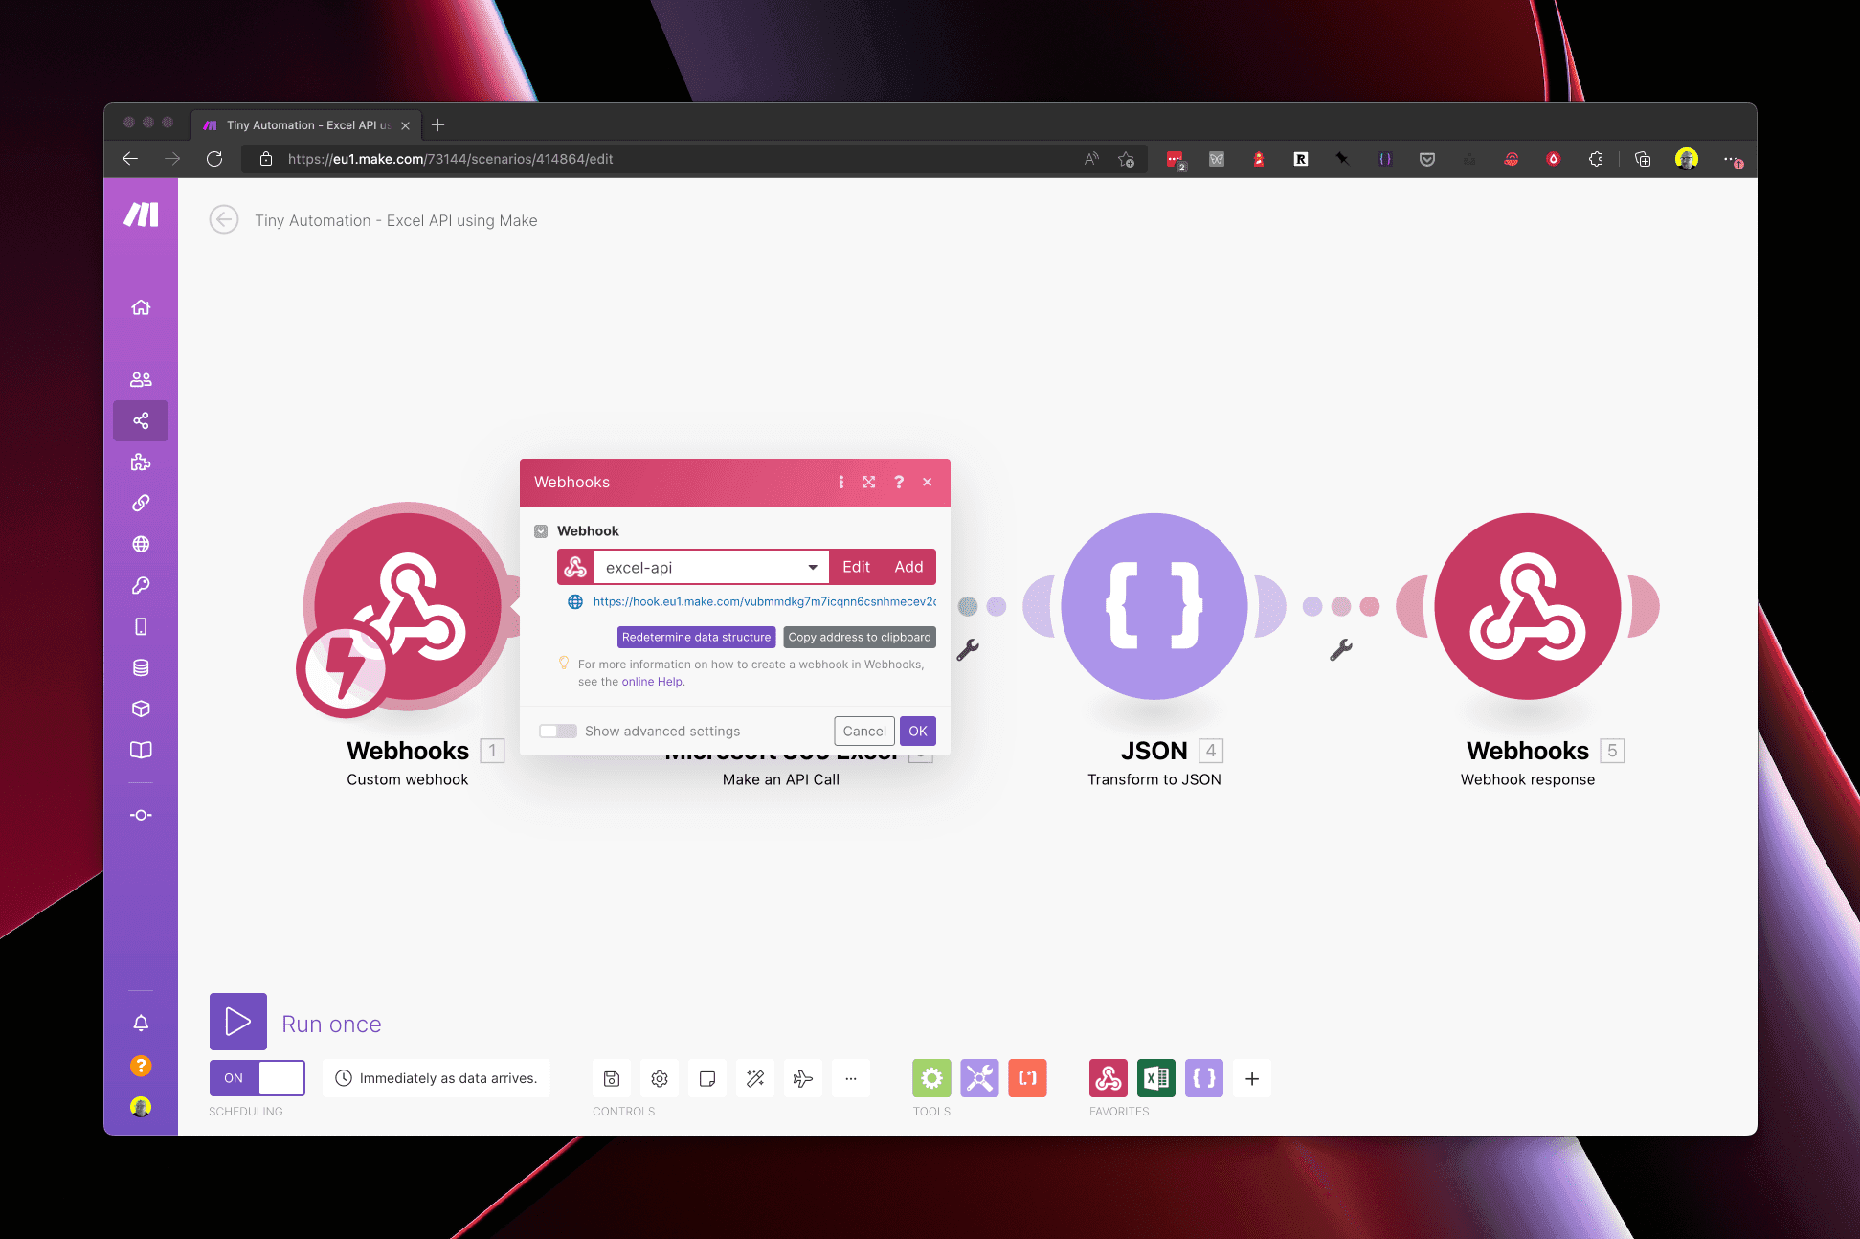Toggle the Webhook section checkbox

point(541,531)
